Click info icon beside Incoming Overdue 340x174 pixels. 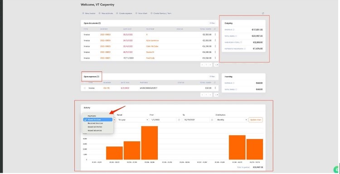[x=233, y=83]
